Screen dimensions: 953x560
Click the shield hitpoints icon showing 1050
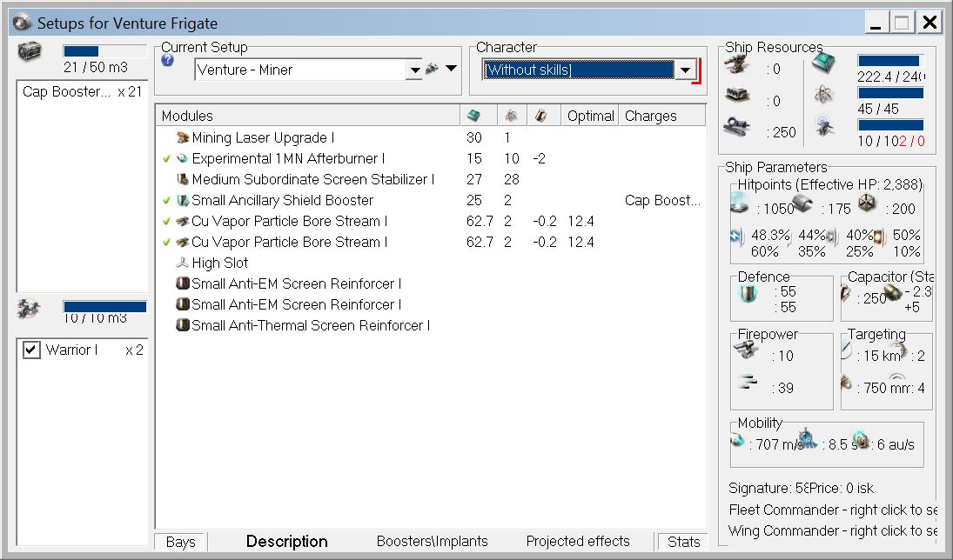739,203
